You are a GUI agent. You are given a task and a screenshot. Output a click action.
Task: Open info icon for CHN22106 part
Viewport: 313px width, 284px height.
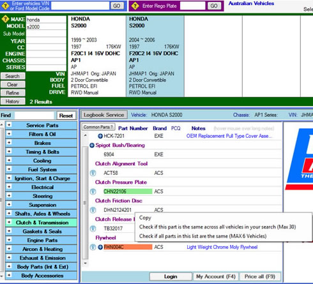click(x=93, y=191)
